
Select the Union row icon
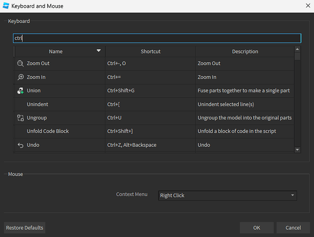pyautogui.click(x=20, y=91)
